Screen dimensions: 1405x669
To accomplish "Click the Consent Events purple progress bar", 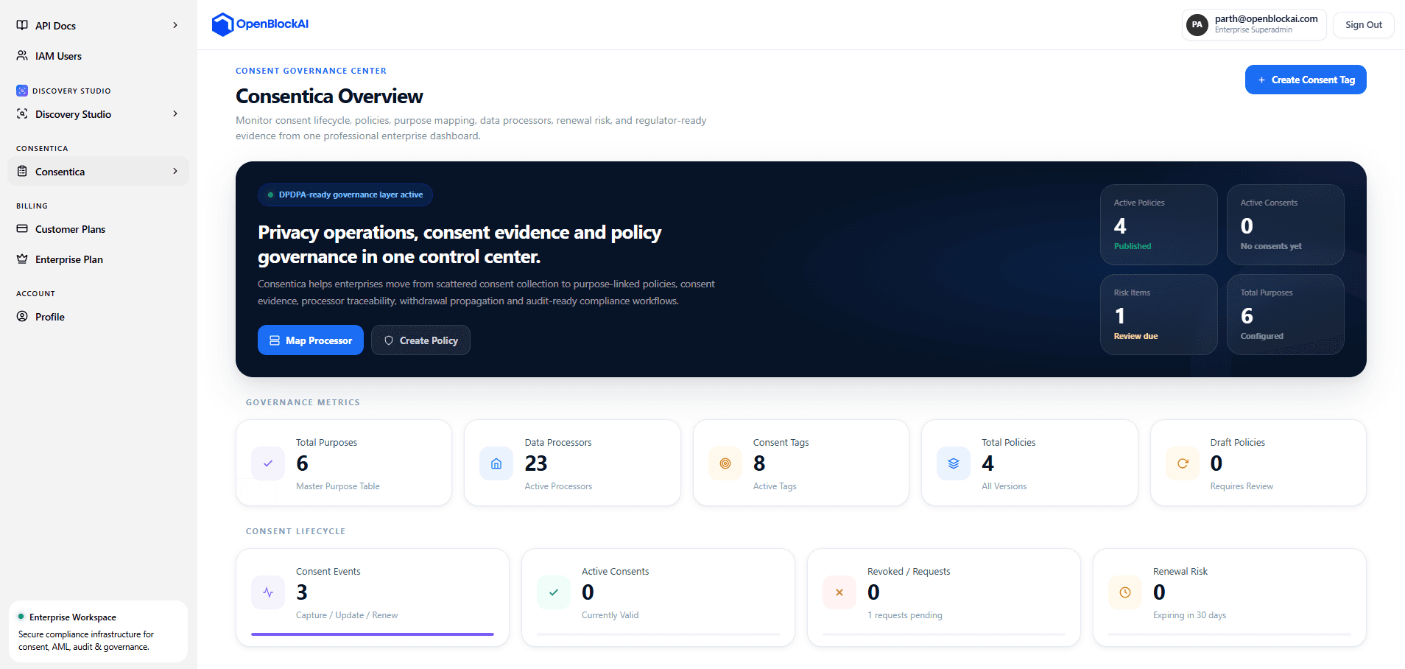I will tap(373, 634).
